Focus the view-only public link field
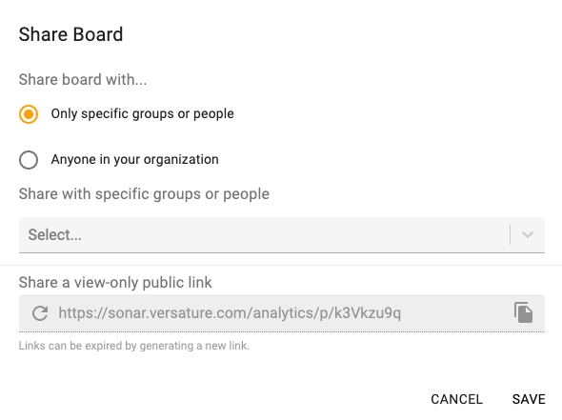This screenshot has height=420, width=562. (x=282, y=313)
